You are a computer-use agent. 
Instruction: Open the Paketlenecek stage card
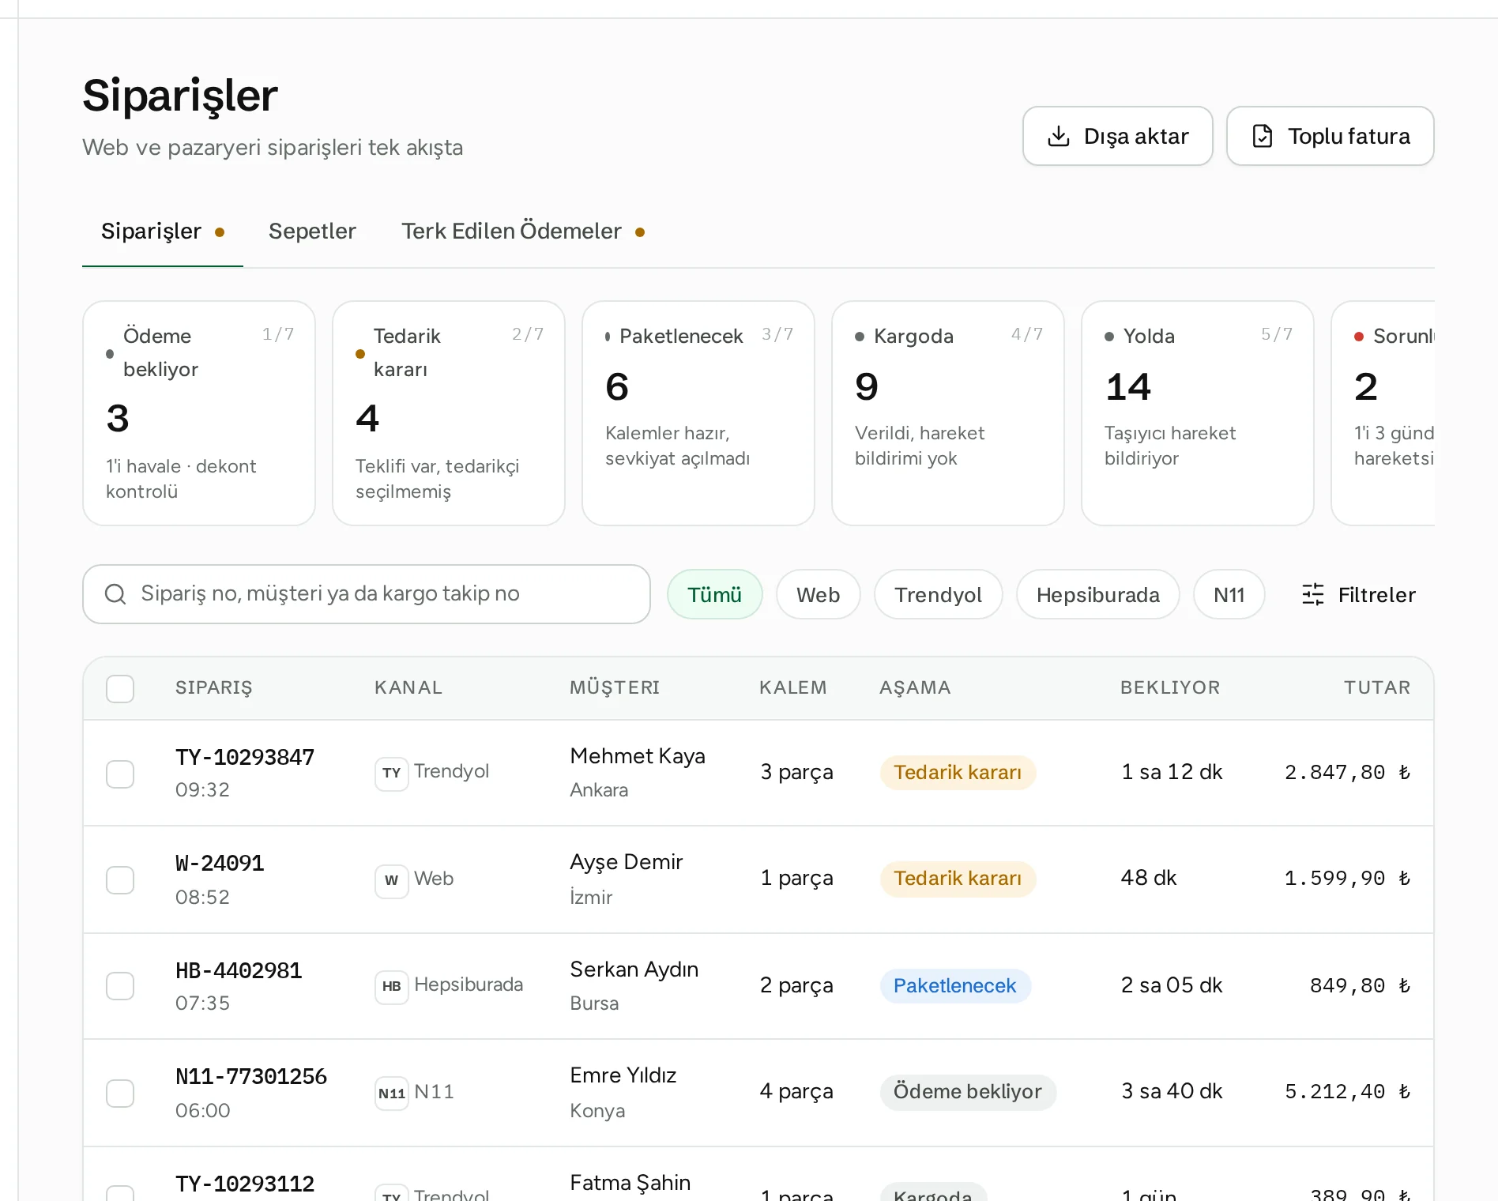698,413
